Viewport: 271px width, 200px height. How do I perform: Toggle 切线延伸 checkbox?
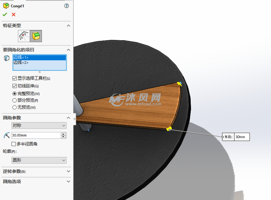(15, 86)
